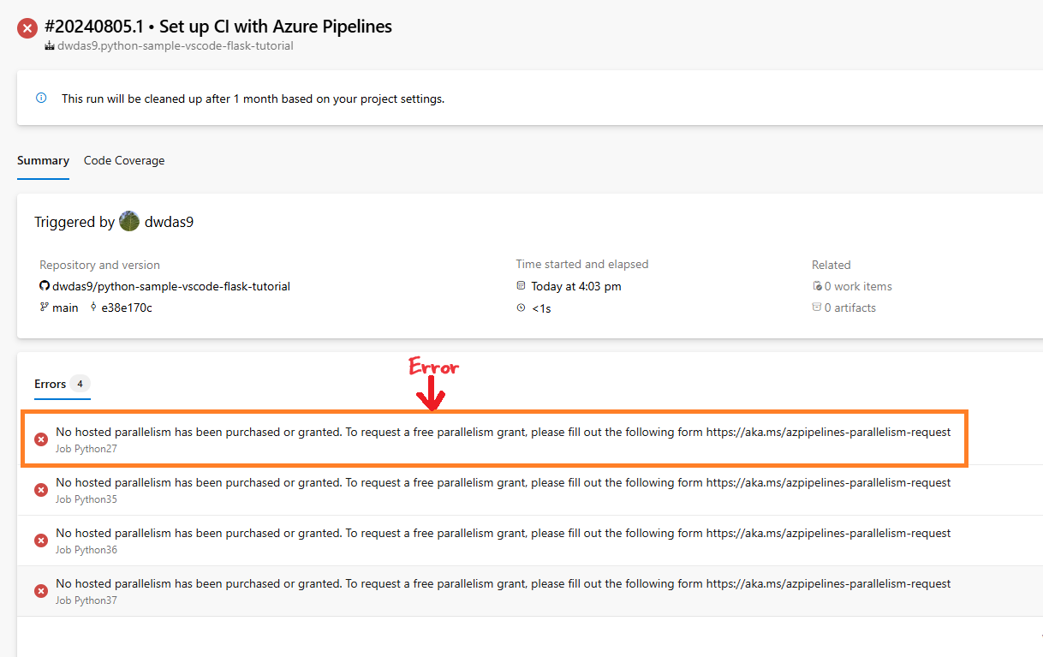Screen dimensions: 1043x657
Task: Click the error icon for Job Python37
Action: [40, 591]
